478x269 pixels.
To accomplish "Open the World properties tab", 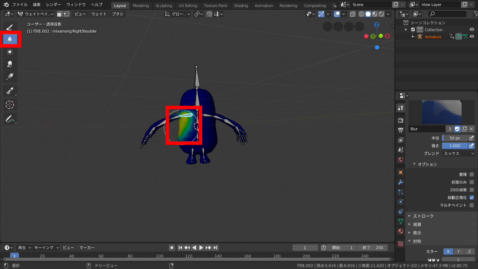I will tap(401, 160).
